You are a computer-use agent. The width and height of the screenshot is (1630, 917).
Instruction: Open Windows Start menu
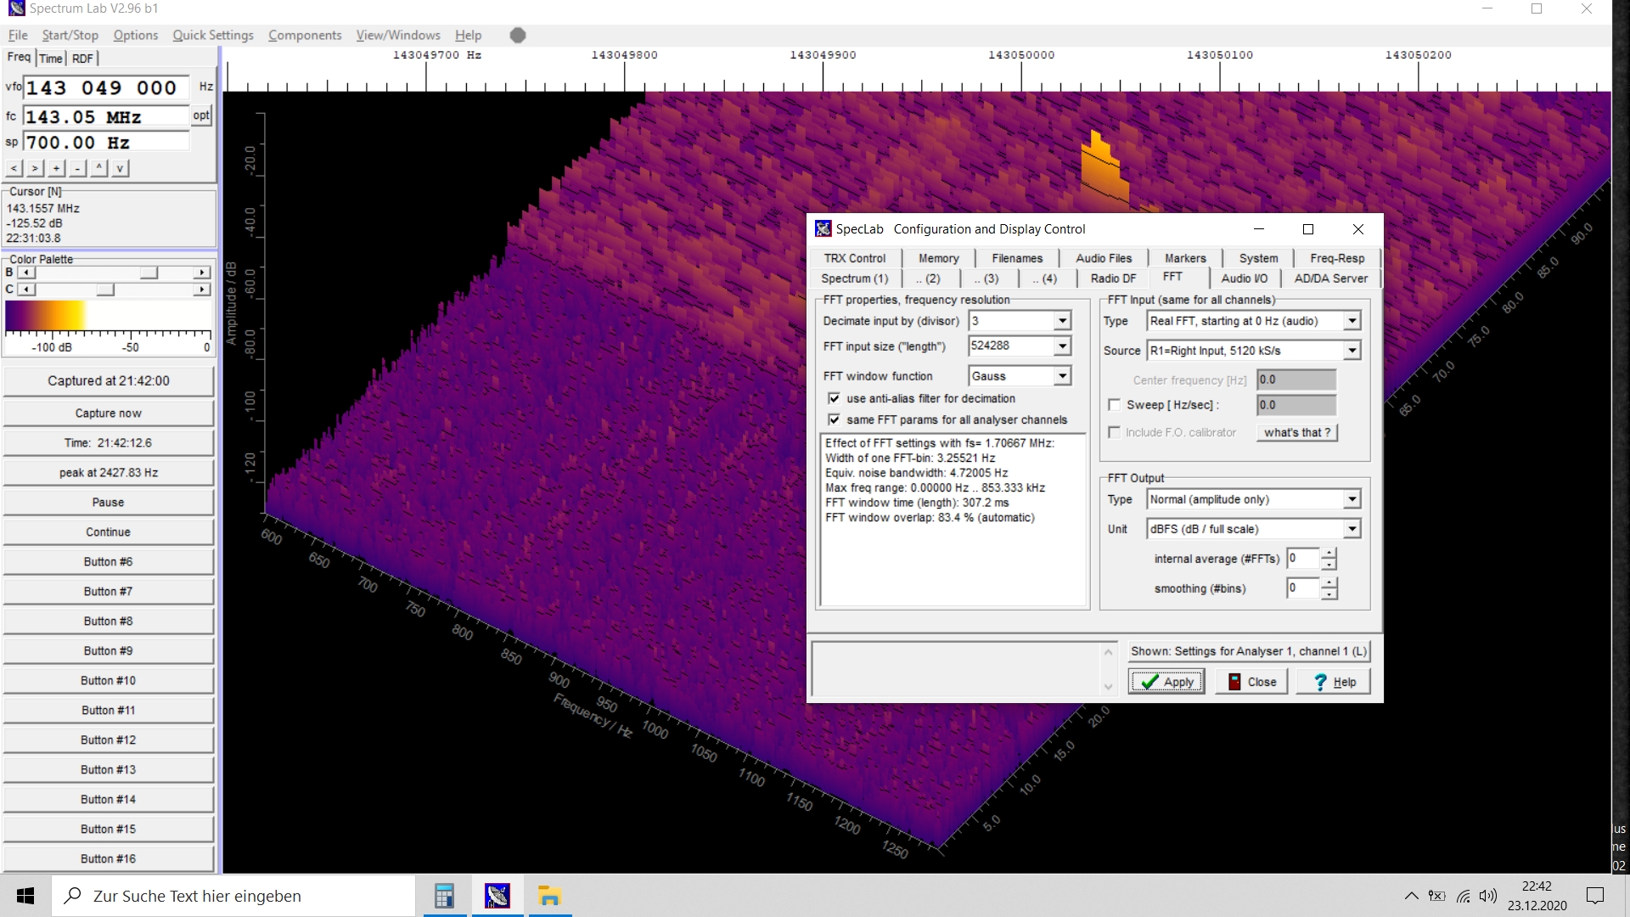(x=25, y=896)
